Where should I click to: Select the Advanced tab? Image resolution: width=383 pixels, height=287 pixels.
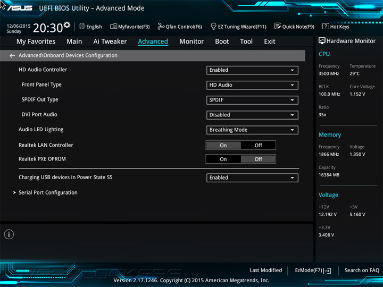coord(153,41)
